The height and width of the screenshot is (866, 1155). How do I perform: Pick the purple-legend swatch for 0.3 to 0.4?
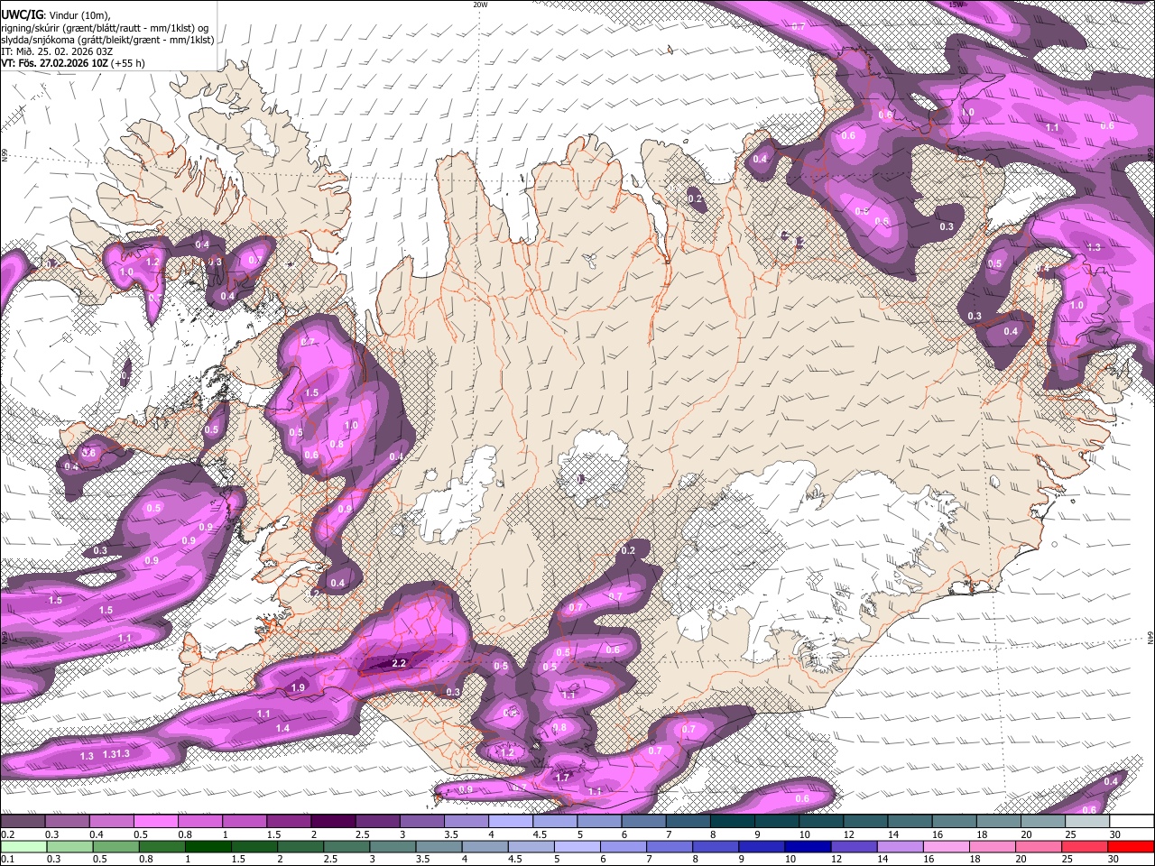pyautogui.click(x=66, y=822)
